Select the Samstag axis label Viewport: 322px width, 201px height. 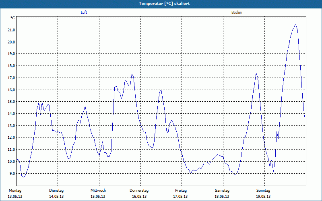pos(222,191)
